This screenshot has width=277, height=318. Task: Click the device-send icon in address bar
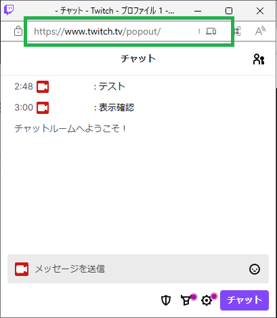(x=211, y=31)
